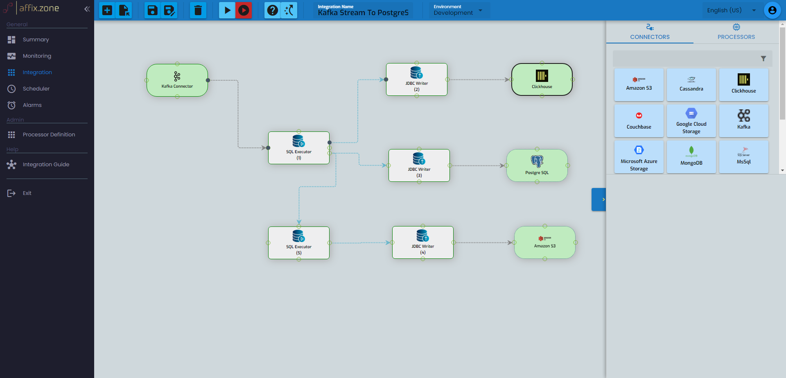Viewport: 786px width, 378px height.
Task: Select the JDBC Writer (2) node
Action: (417, 79)
